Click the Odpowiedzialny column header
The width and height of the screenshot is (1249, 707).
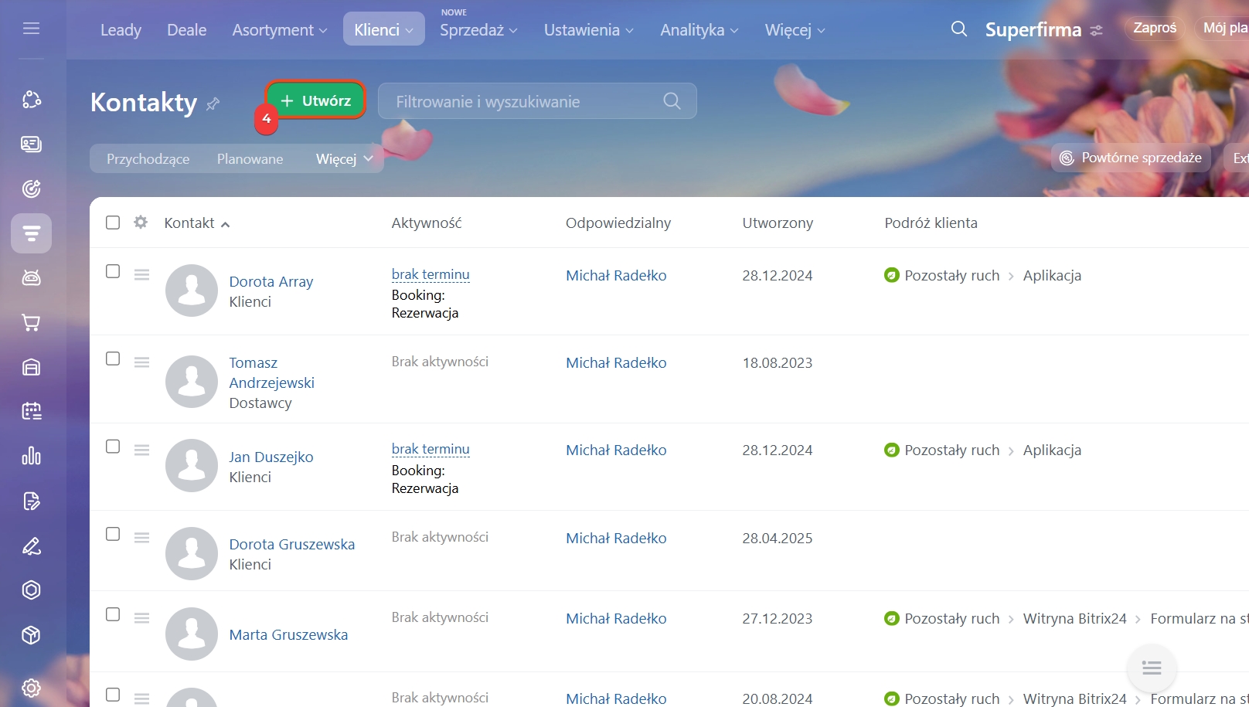pos(618,223)
